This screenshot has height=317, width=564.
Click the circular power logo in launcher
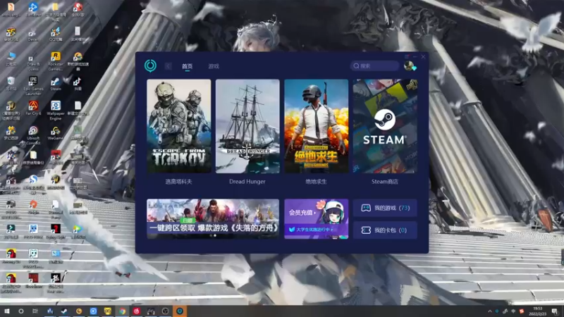(150, 66)
